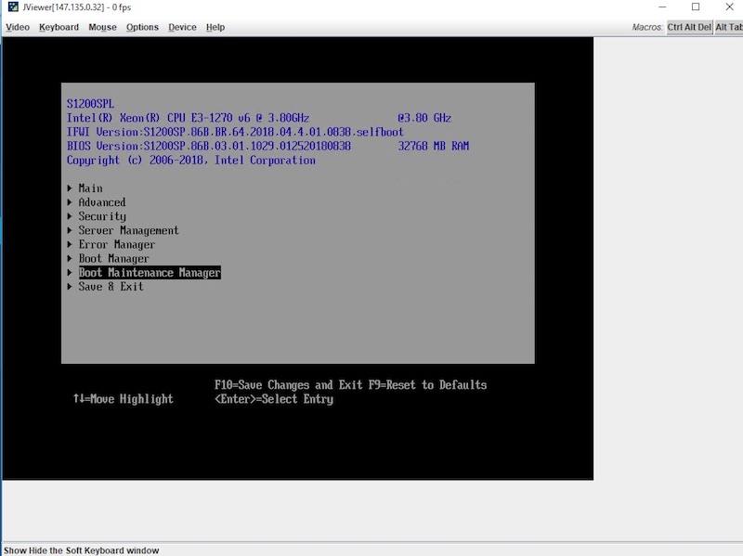This screenshot has width=743, height=556.
Task: Click the <Enter>=Select Entry hint
Action: pos(274,399)
